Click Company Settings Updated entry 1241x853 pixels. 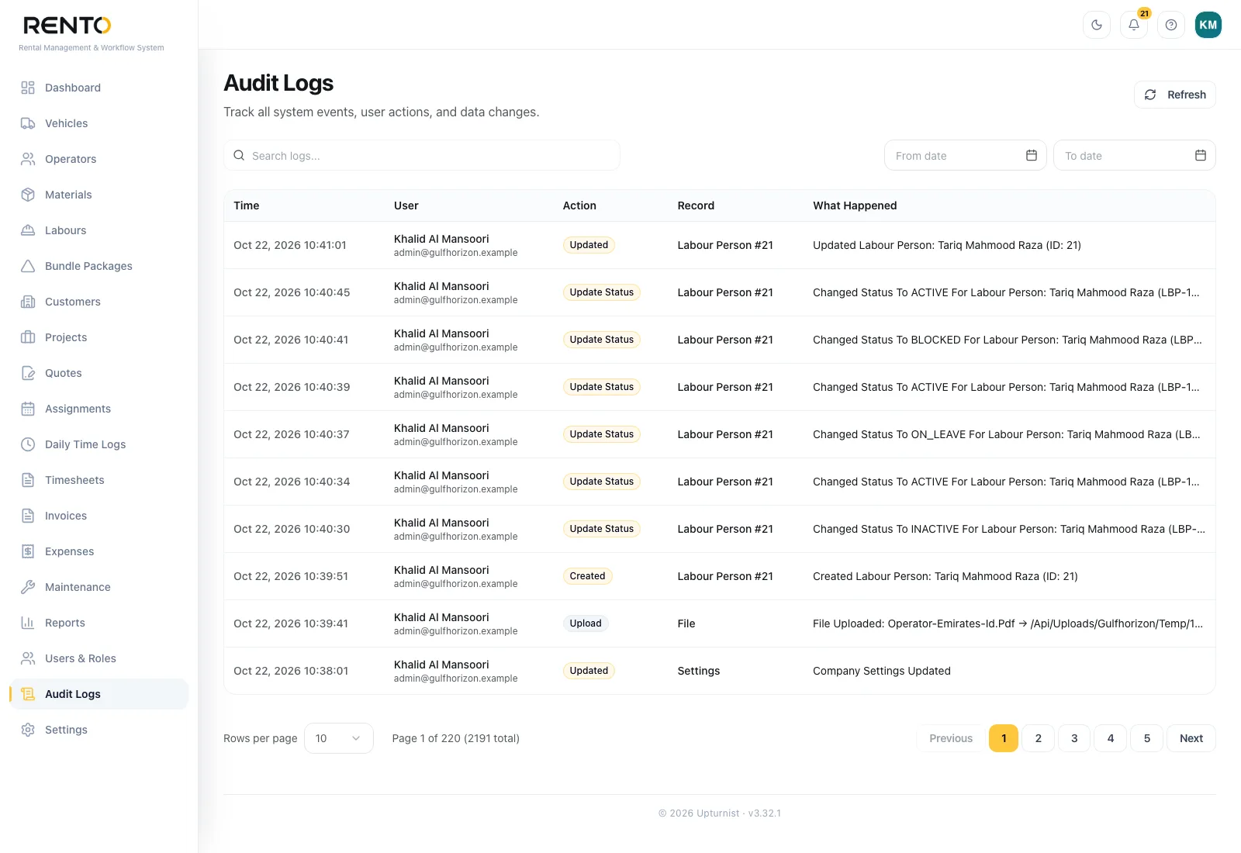[x=882, y=671]
